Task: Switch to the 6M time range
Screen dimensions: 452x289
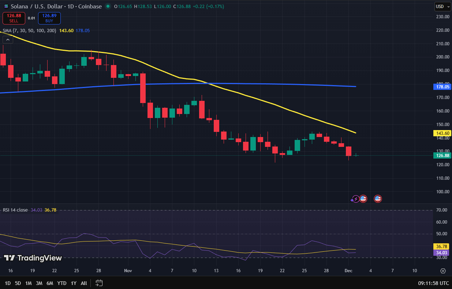Action: (x=50, y=283)
